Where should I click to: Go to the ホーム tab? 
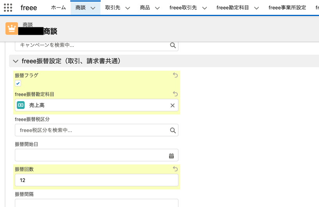coord(59,7)
